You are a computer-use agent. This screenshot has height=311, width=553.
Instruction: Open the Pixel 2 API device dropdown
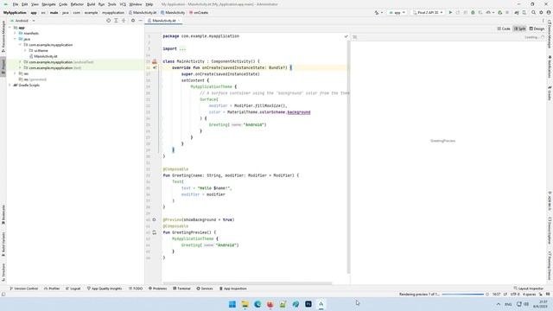coord(428,12)
